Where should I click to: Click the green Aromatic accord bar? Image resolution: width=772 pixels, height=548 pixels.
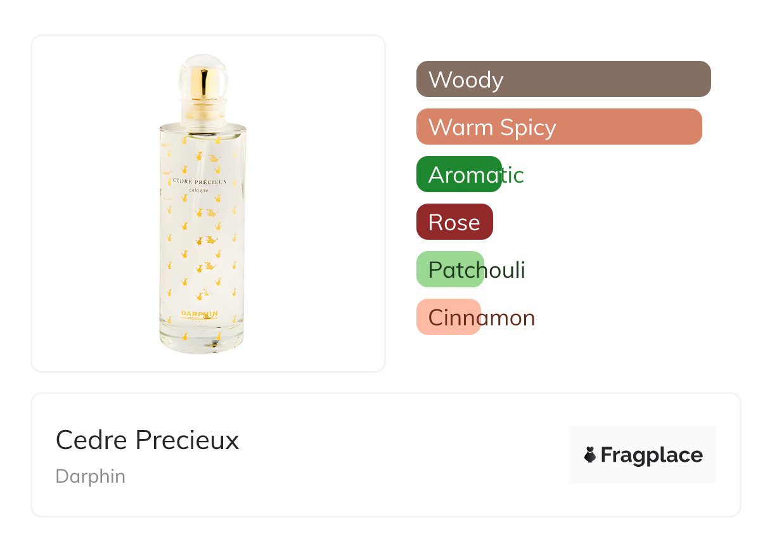click(459, 174)
